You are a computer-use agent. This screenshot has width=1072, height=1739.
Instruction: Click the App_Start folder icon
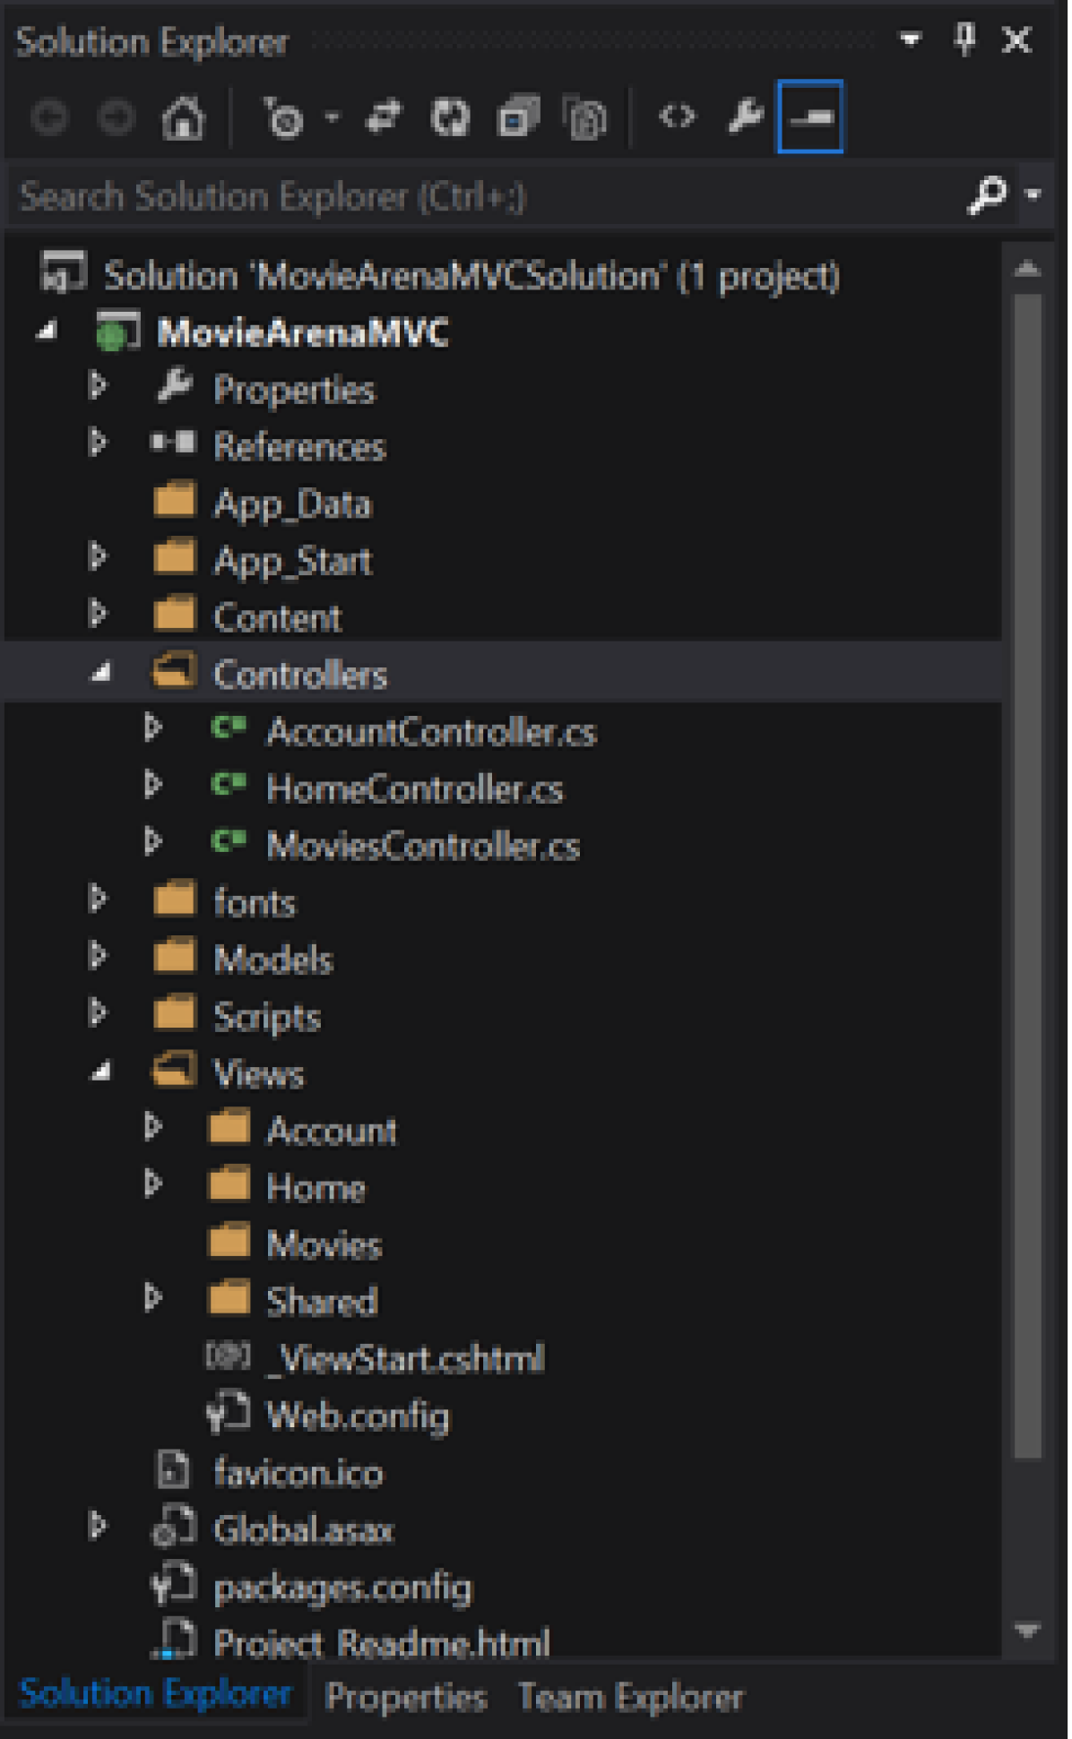174,557
